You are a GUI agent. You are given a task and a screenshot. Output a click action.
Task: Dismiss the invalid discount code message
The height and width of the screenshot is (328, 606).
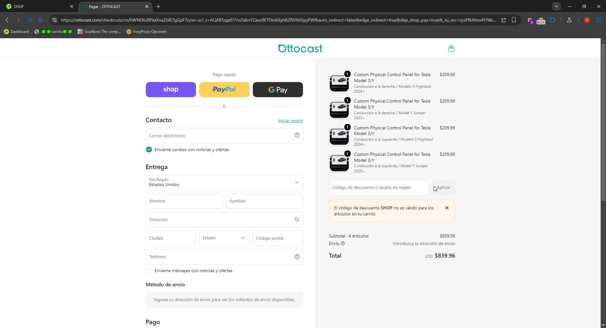(447, 208)
